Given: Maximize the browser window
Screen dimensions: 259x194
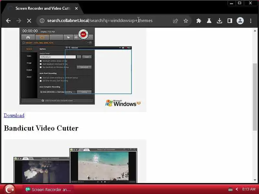Looking at the screenshot, I should click(x=240, y=3).
